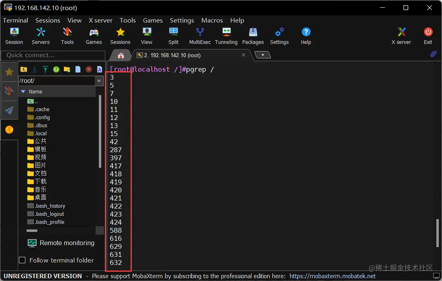Activate the Split terminal icon
This screenshot has height=281, width=442.
coord(173,36)
